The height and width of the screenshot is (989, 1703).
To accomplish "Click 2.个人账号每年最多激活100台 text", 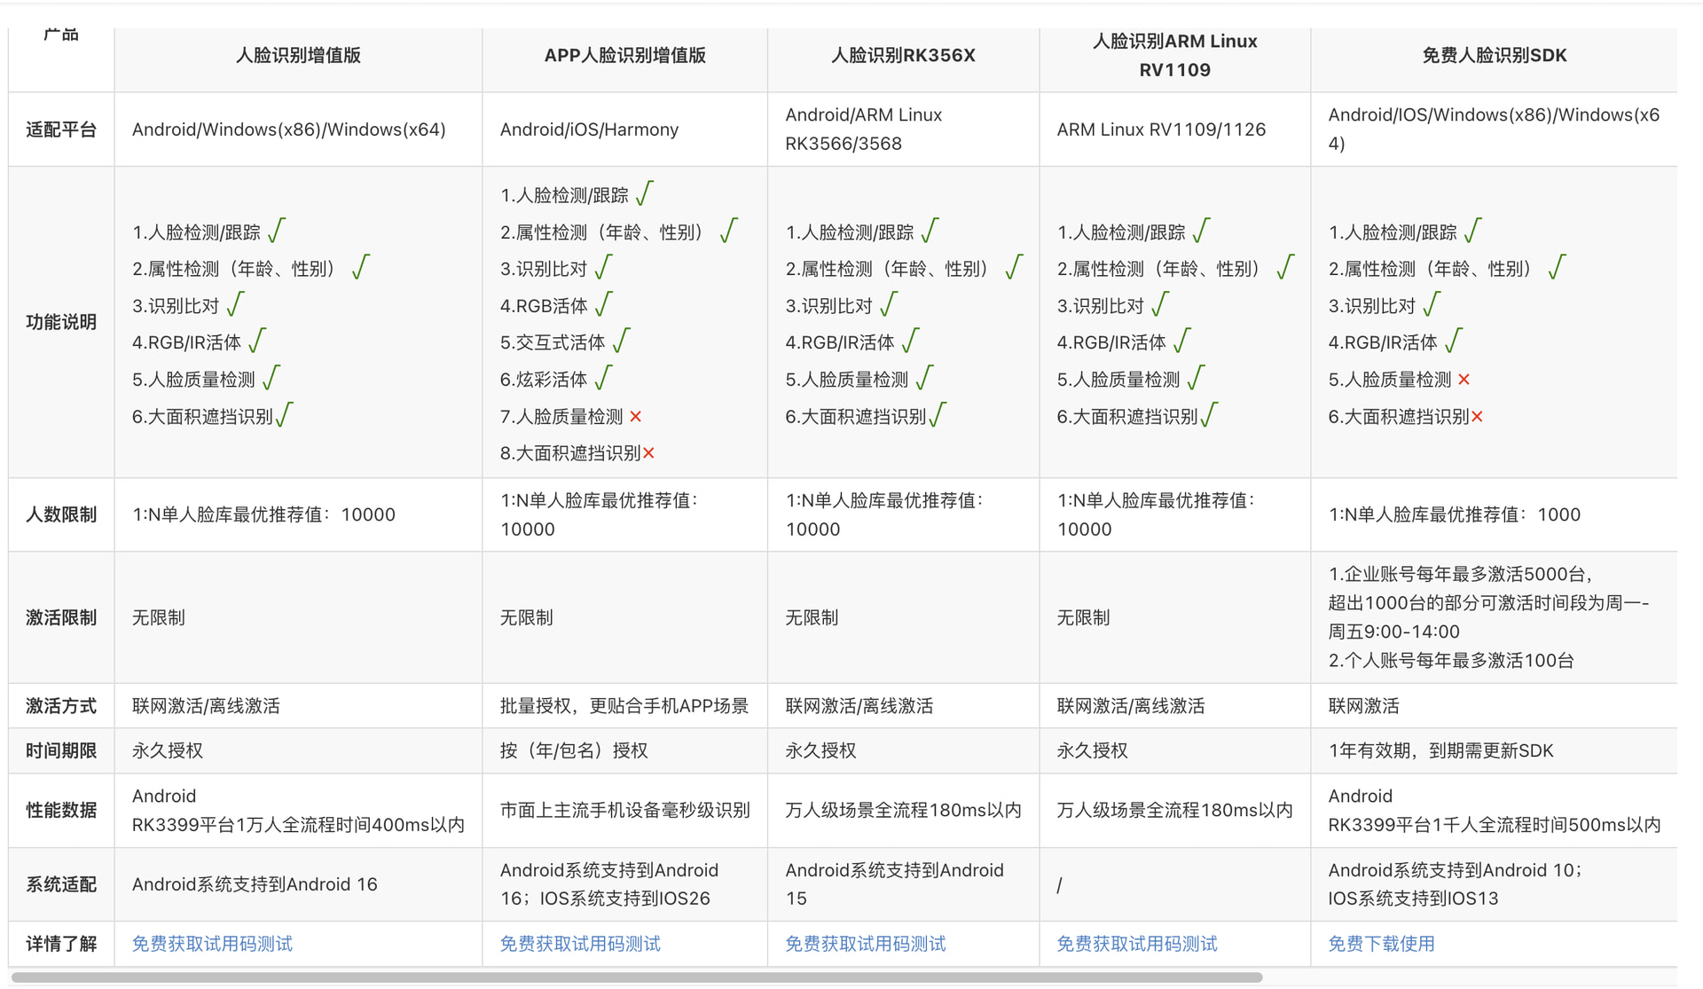I will pos(1451,661).
